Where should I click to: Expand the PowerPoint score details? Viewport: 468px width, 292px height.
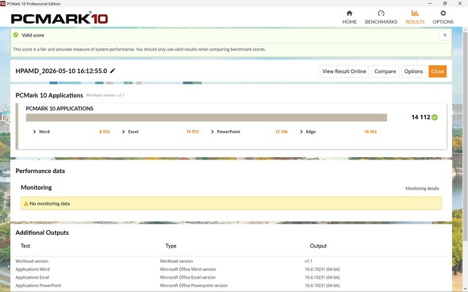pyautogui.click(x=213, y=132)
